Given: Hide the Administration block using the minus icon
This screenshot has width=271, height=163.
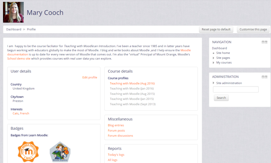Looking at the screenshot, I should (263, 77).
